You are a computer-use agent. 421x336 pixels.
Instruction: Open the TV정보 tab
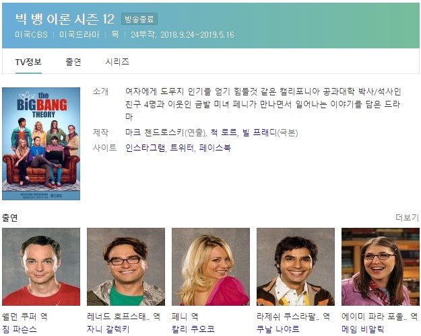point(28,62)
